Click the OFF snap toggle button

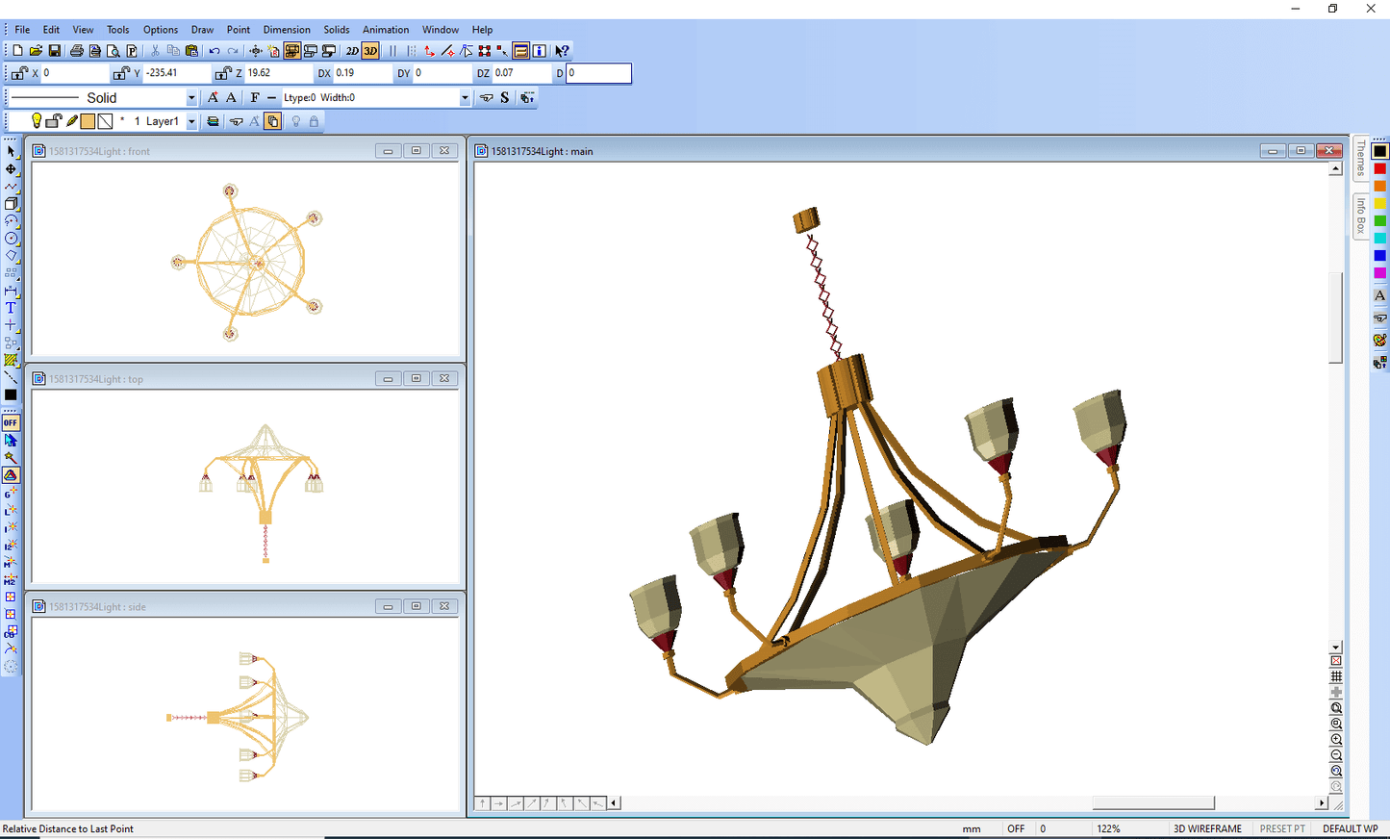coord(11,421)
